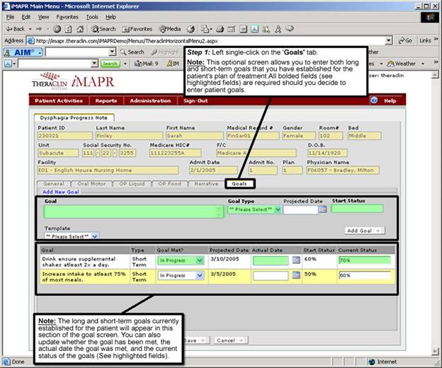Open the Goal Type Please Select dropdown
This screenshot has height=368, width=442.
(x=254, y=209)
